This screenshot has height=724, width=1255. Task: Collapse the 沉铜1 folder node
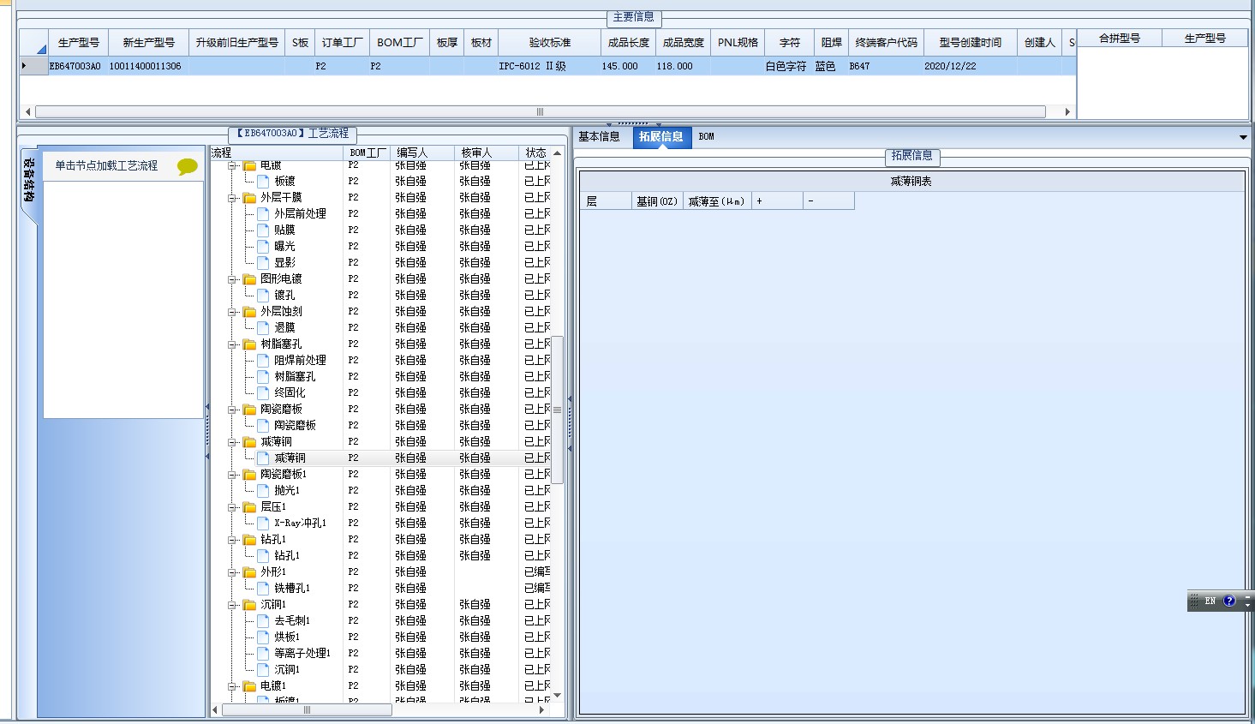coord(232,605)
